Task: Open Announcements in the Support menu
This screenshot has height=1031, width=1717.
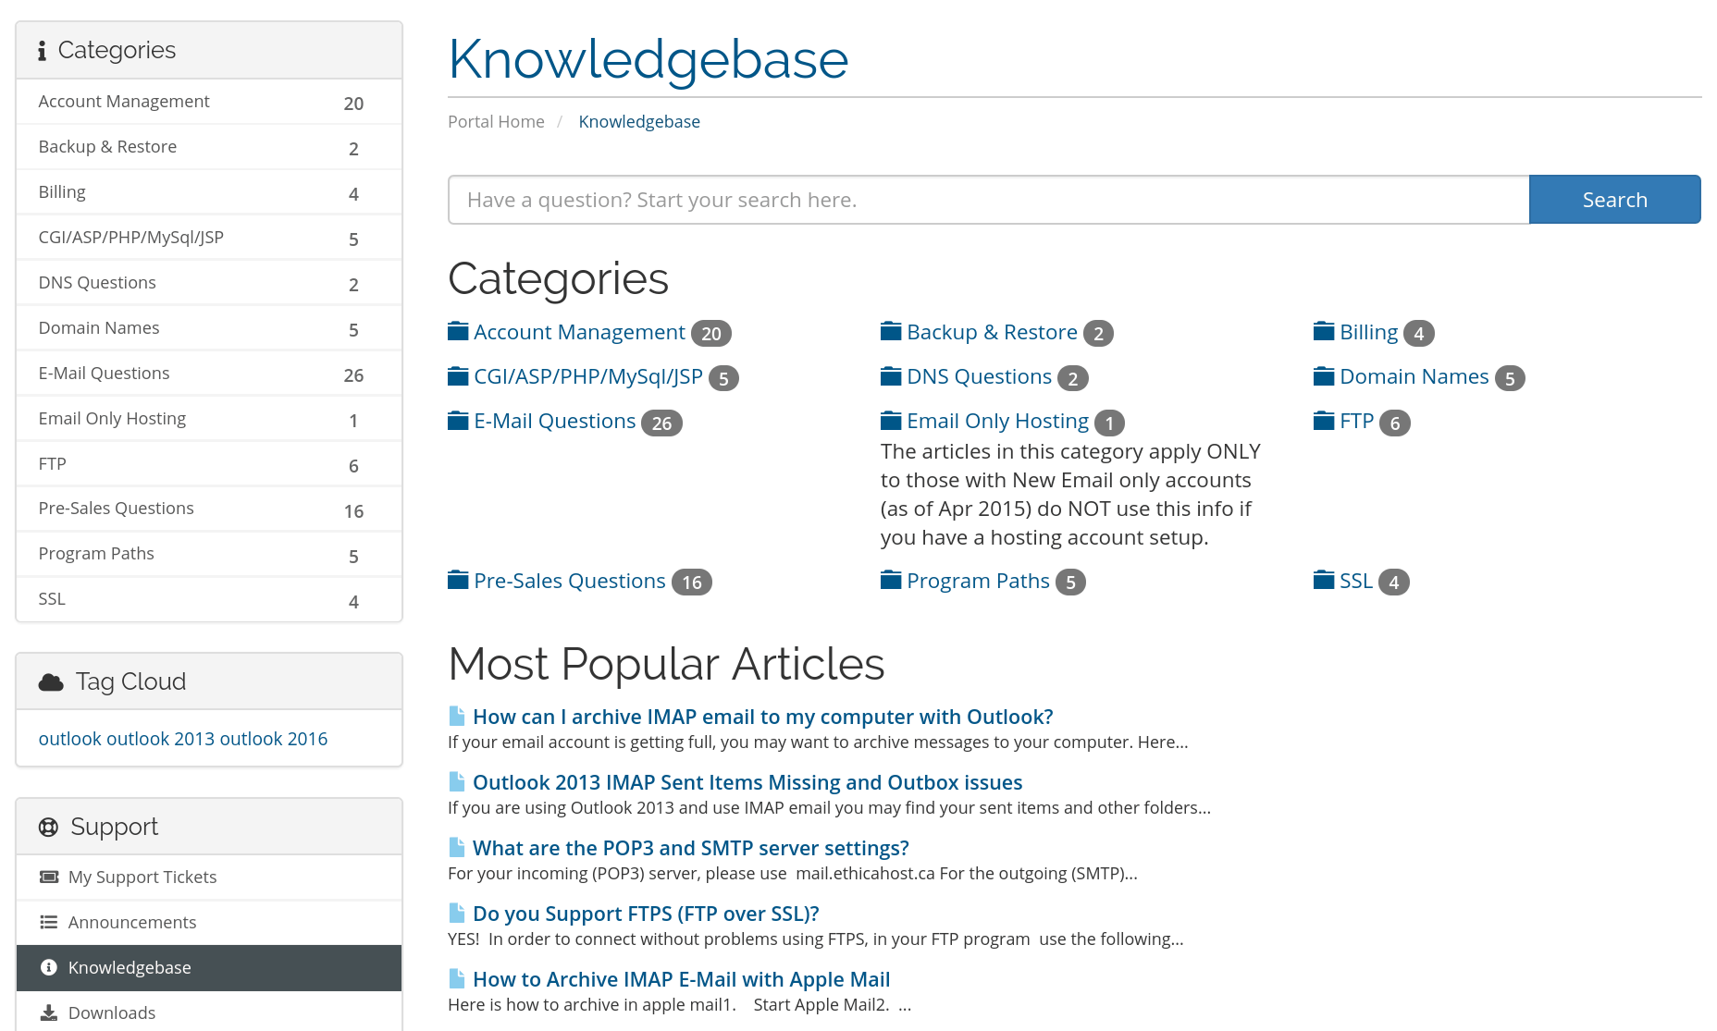Action: 209,922
